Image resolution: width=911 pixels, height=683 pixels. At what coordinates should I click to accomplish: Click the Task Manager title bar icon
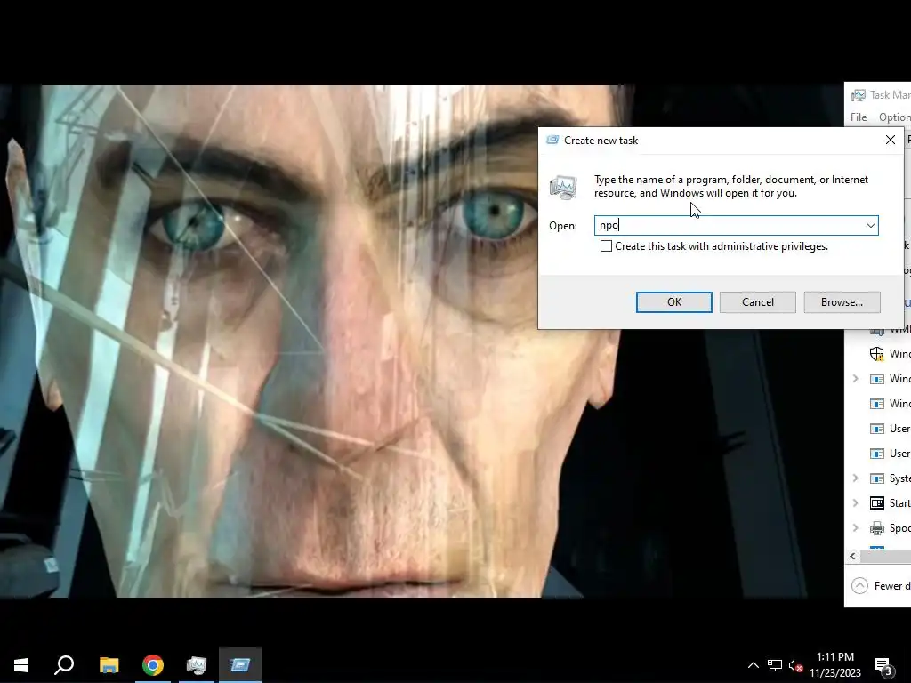coord(858,94)
